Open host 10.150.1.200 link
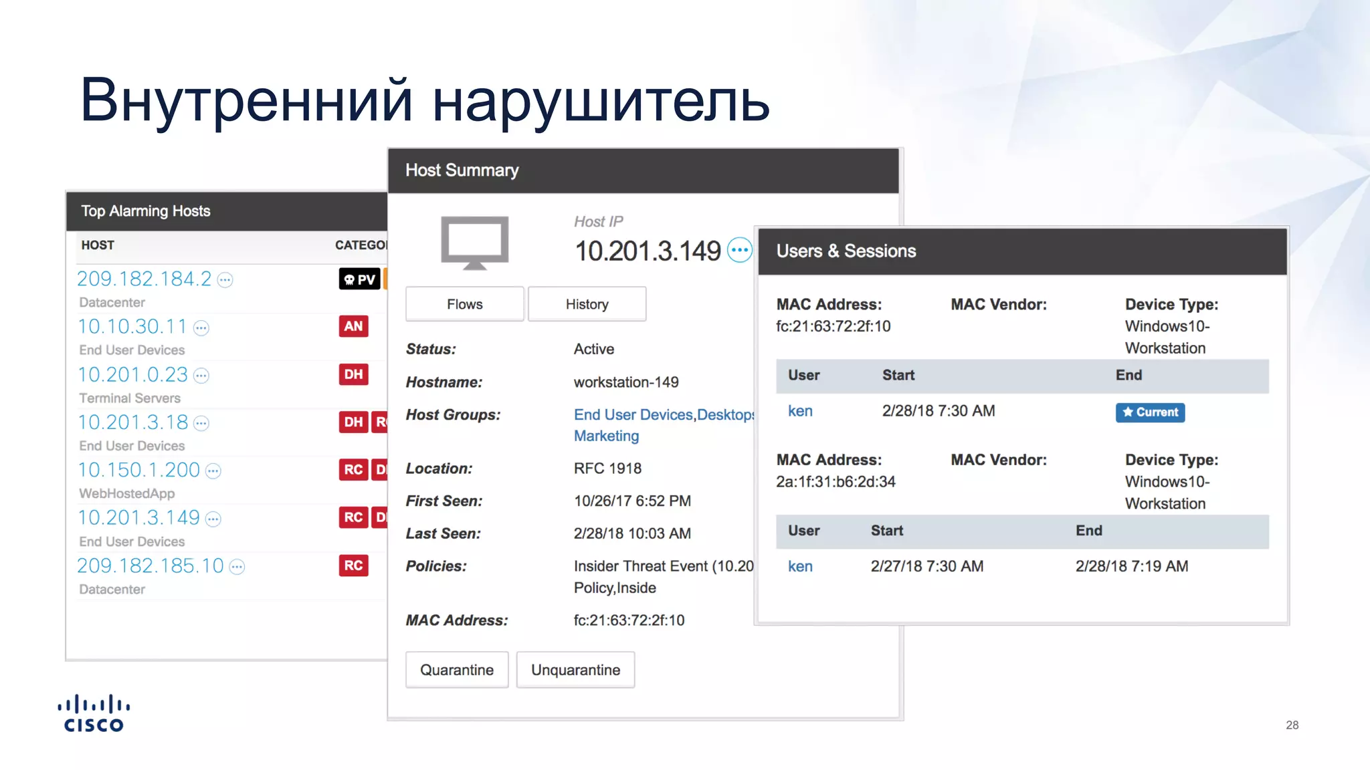 point(138,470)
